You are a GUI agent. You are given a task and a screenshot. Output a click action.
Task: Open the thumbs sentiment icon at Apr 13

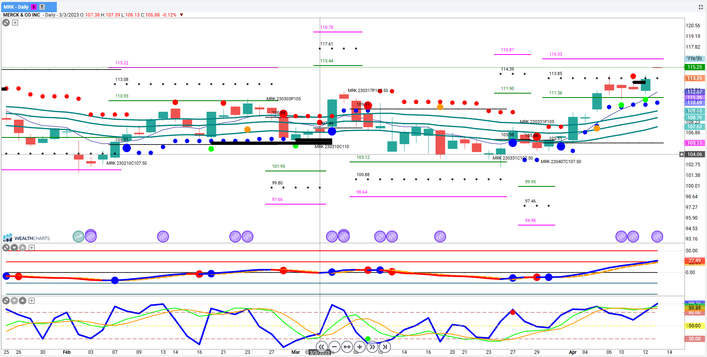[x=657, y=237]
